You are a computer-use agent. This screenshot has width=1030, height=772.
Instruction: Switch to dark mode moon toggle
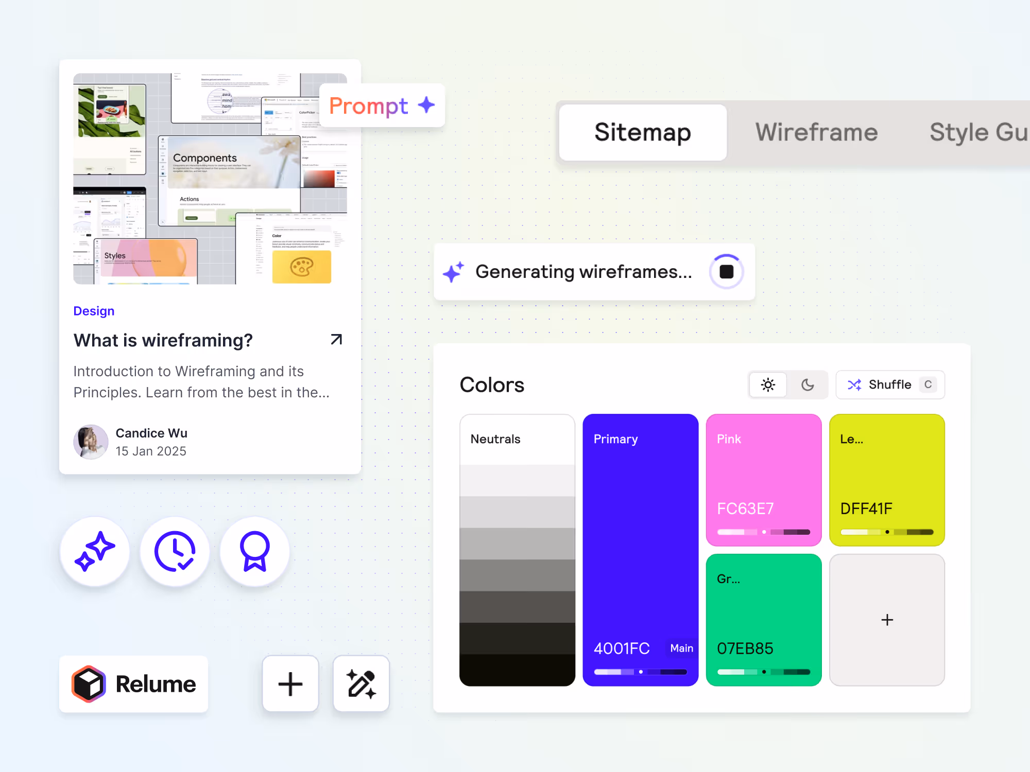808,384
